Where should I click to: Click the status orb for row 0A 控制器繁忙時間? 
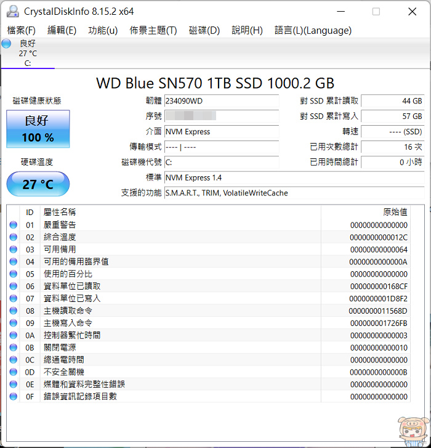(x=13, y=335)
